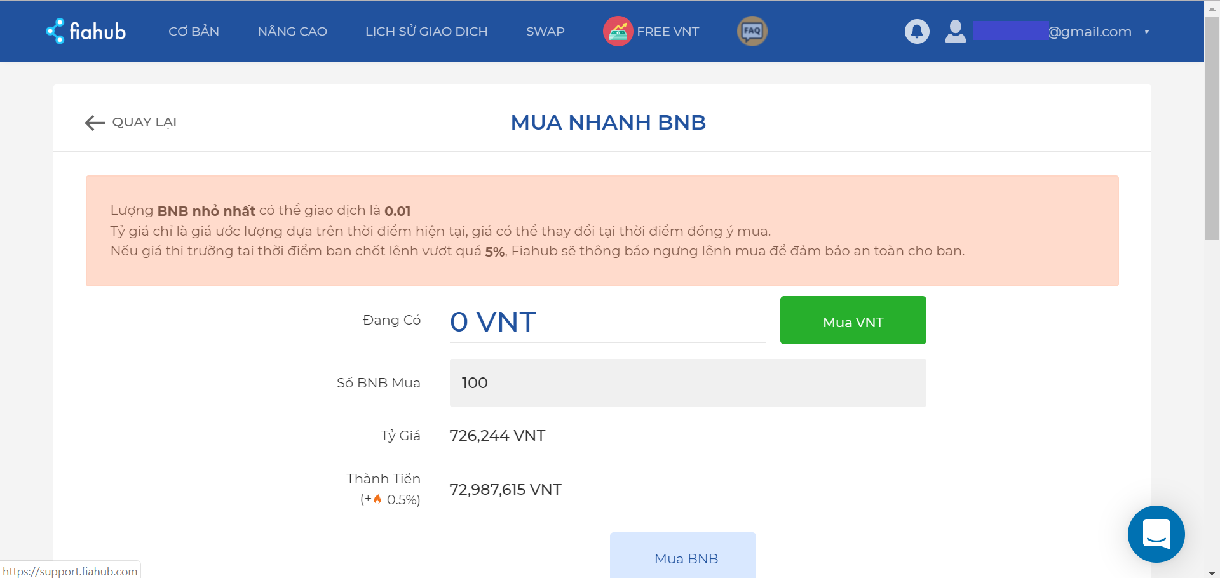
Task: Click the 72,987,615 VNT total value
Action: tap(505, 490)
